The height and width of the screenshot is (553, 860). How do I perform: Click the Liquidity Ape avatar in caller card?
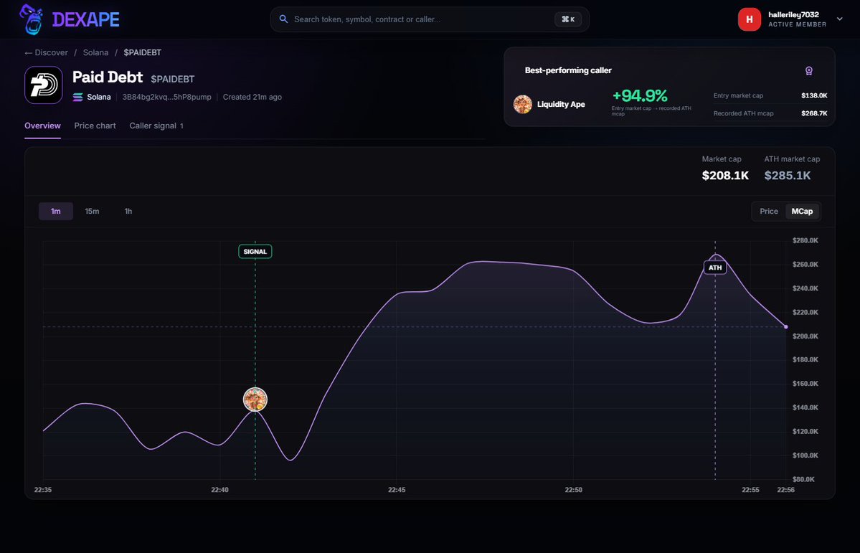pyautogui.click(x=523, y=104)
